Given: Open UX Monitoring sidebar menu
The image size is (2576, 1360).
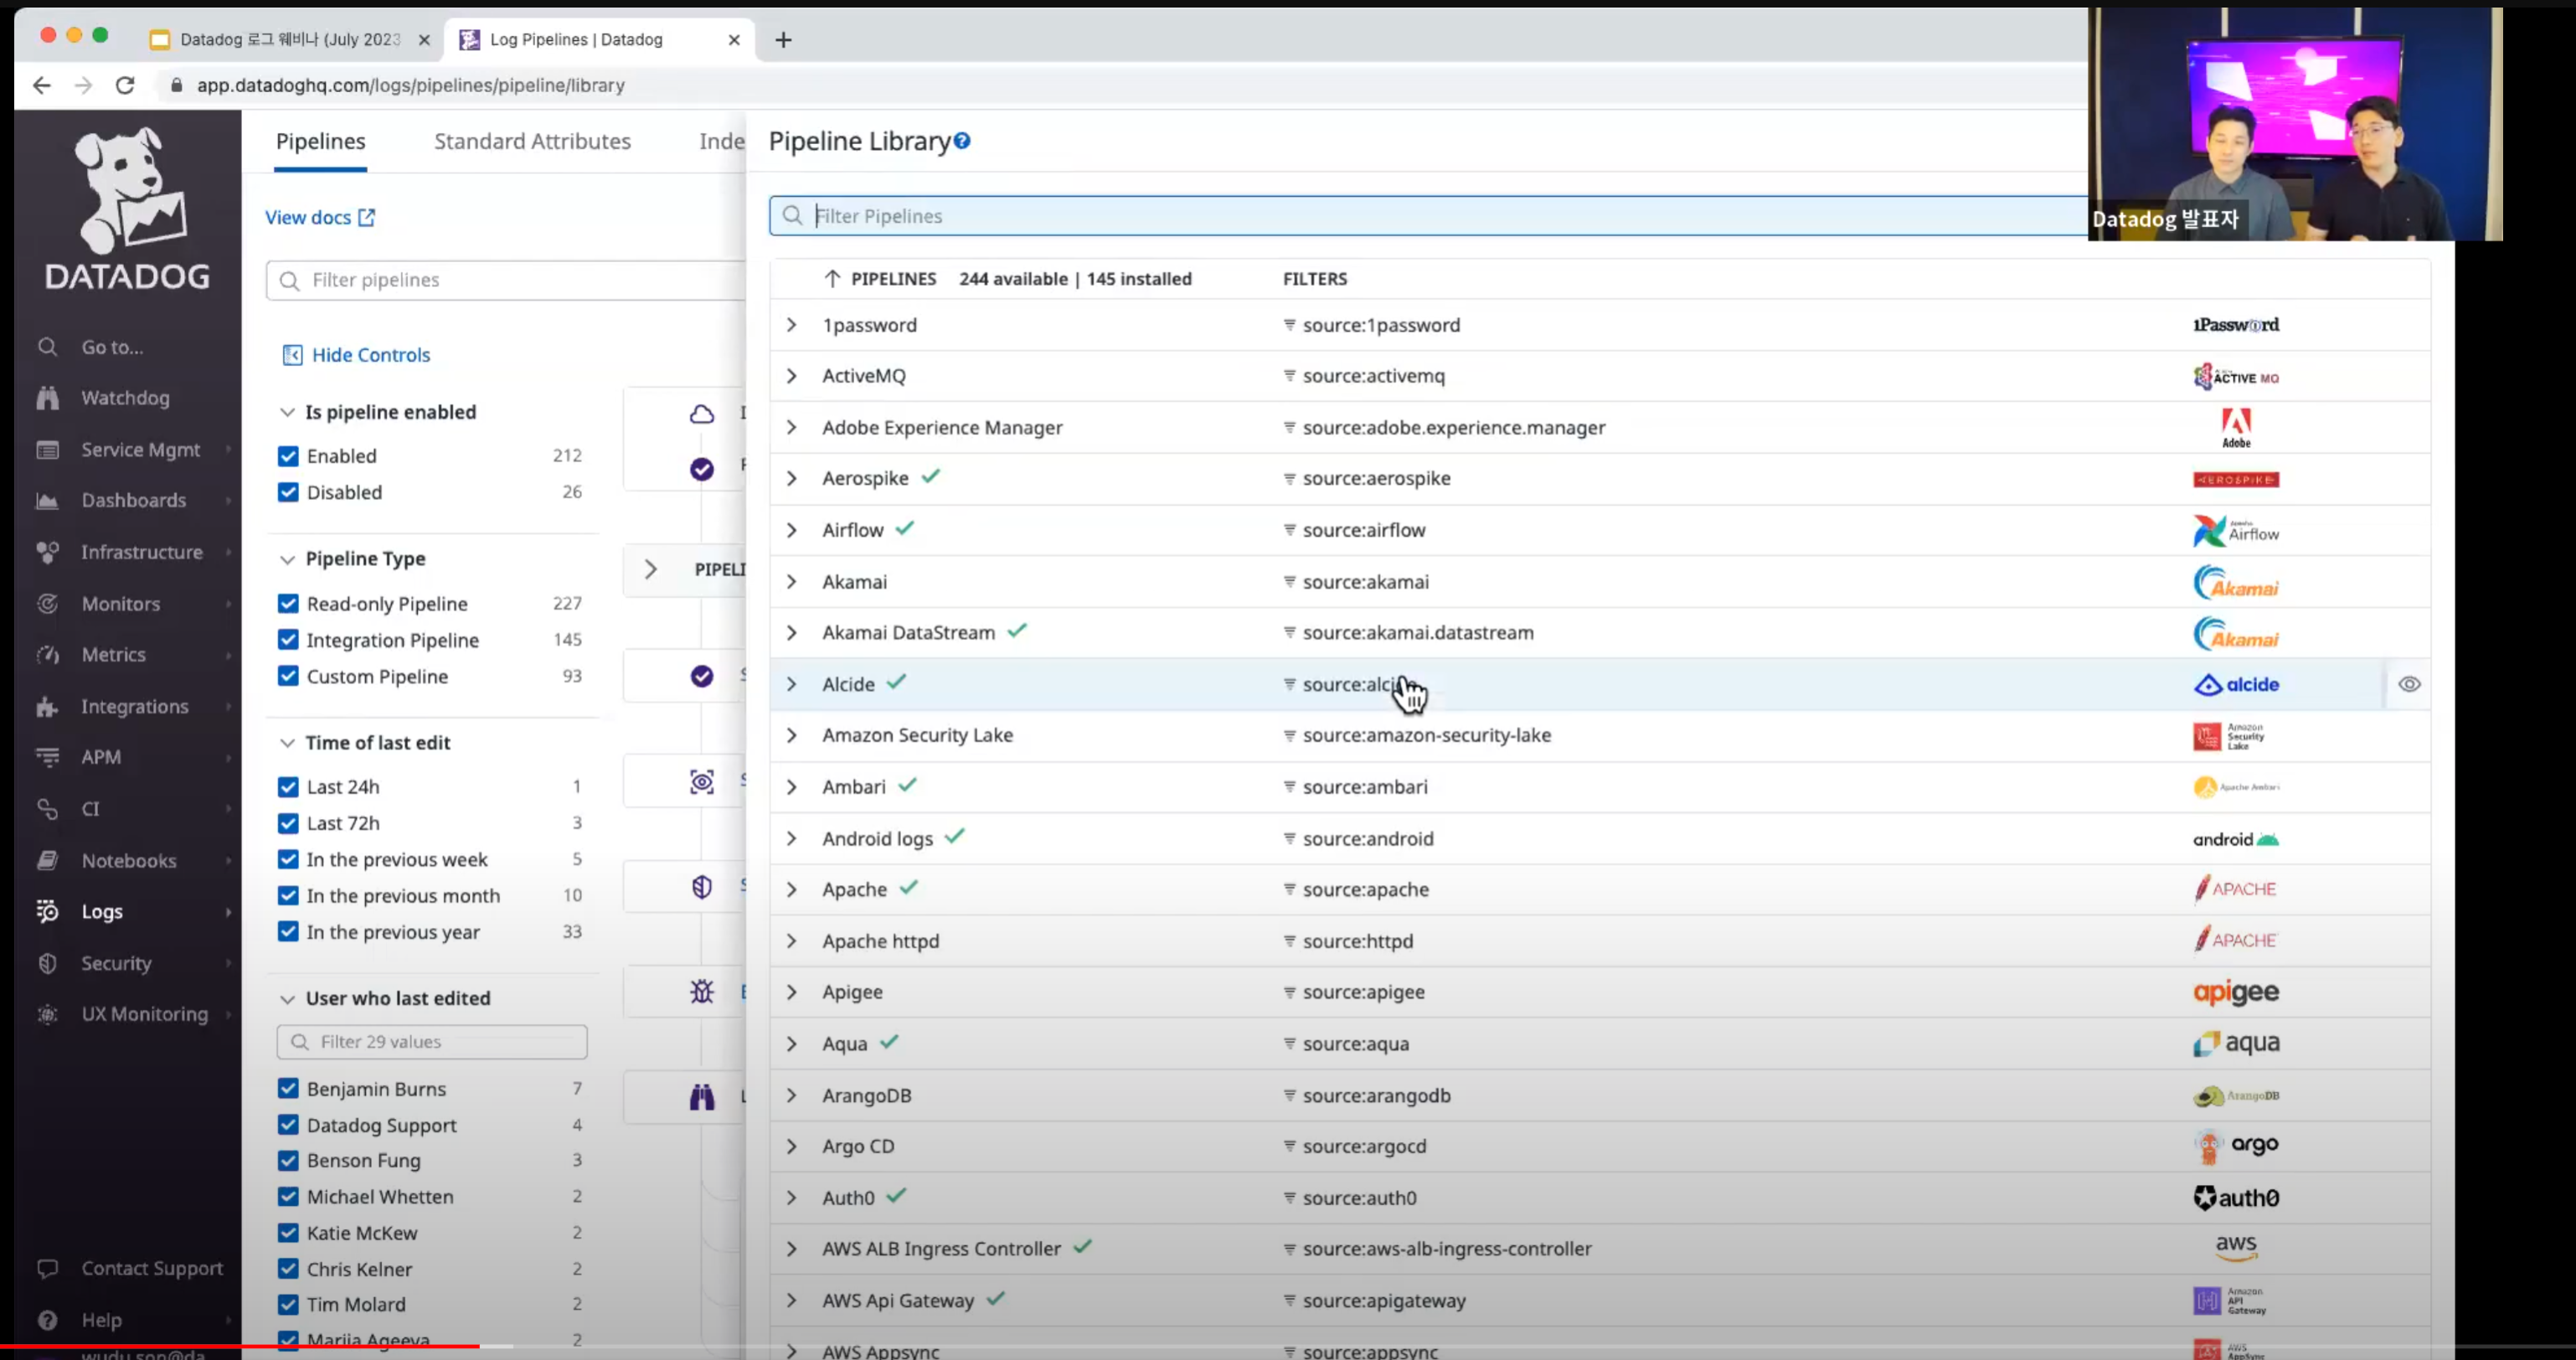Looking at the screenshot, I should point(144,1014).
